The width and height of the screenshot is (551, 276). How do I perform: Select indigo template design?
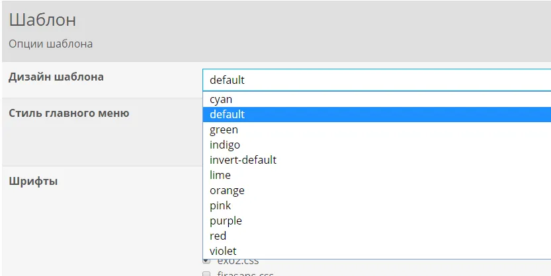coord(225,145)
